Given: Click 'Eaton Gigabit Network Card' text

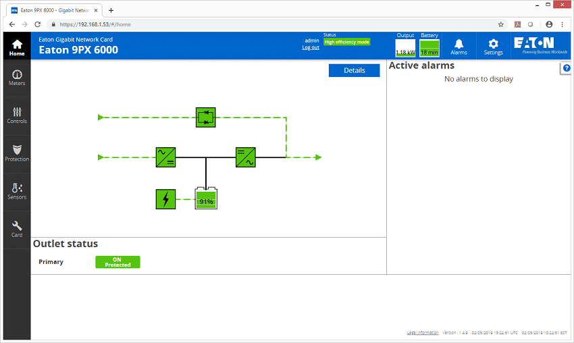Looking at the screenshot, I should tap(76, 40).
